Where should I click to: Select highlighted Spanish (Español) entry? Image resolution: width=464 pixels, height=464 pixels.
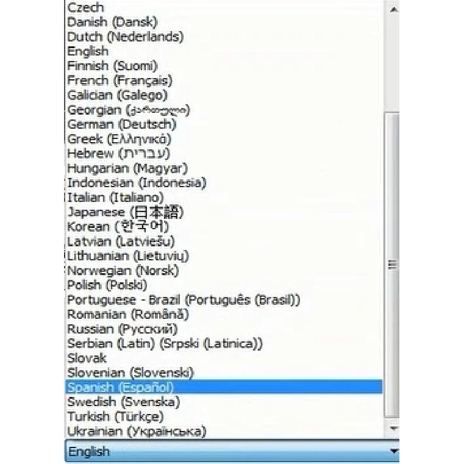224,387
